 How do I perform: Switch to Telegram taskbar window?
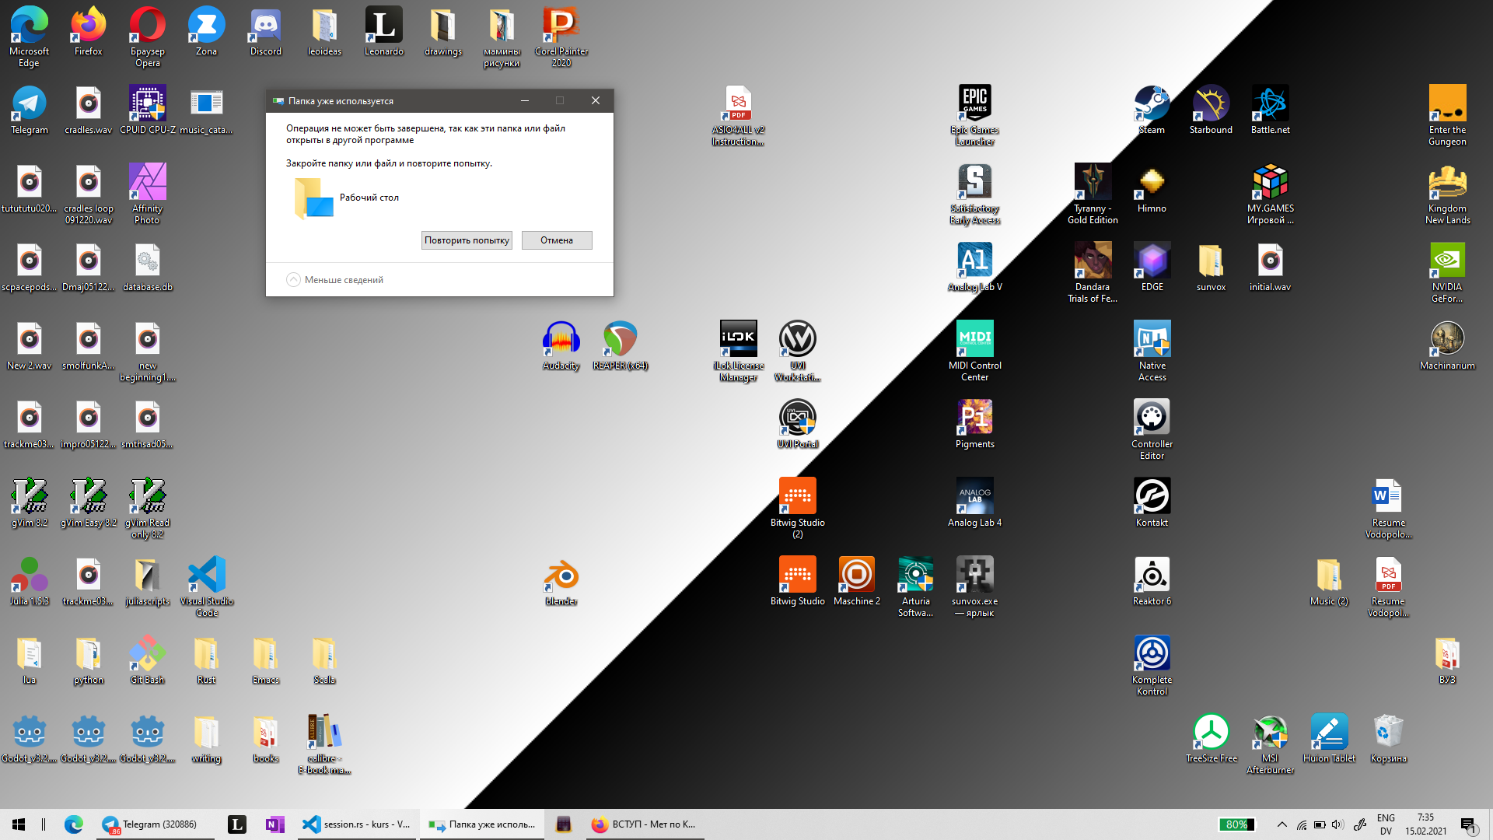pyautogui.click(x=156, y=824)
